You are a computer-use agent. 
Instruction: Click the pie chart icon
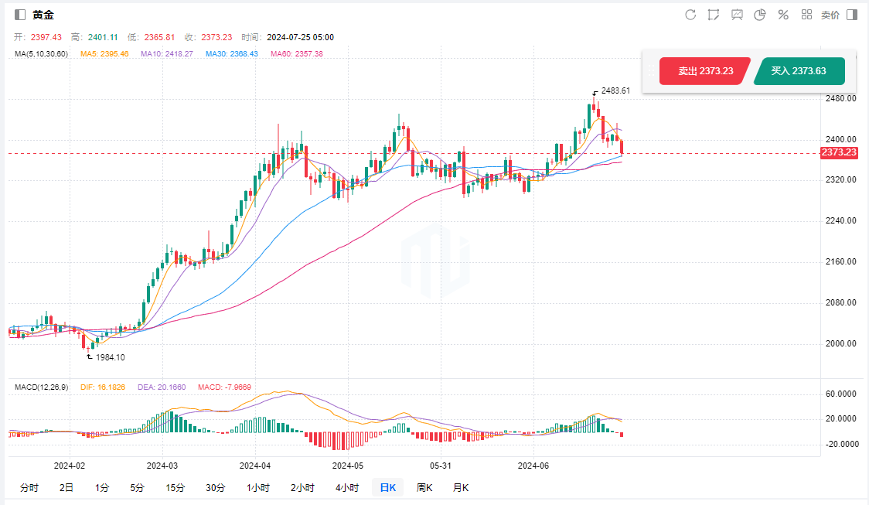[x=760, y=15]
